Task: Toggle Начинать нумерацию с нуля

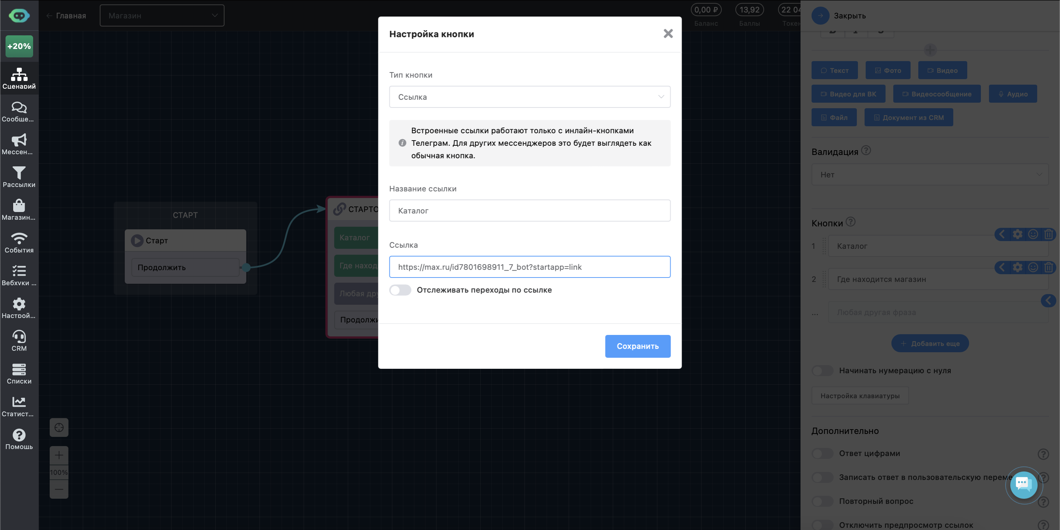Action: pos(822,371)
